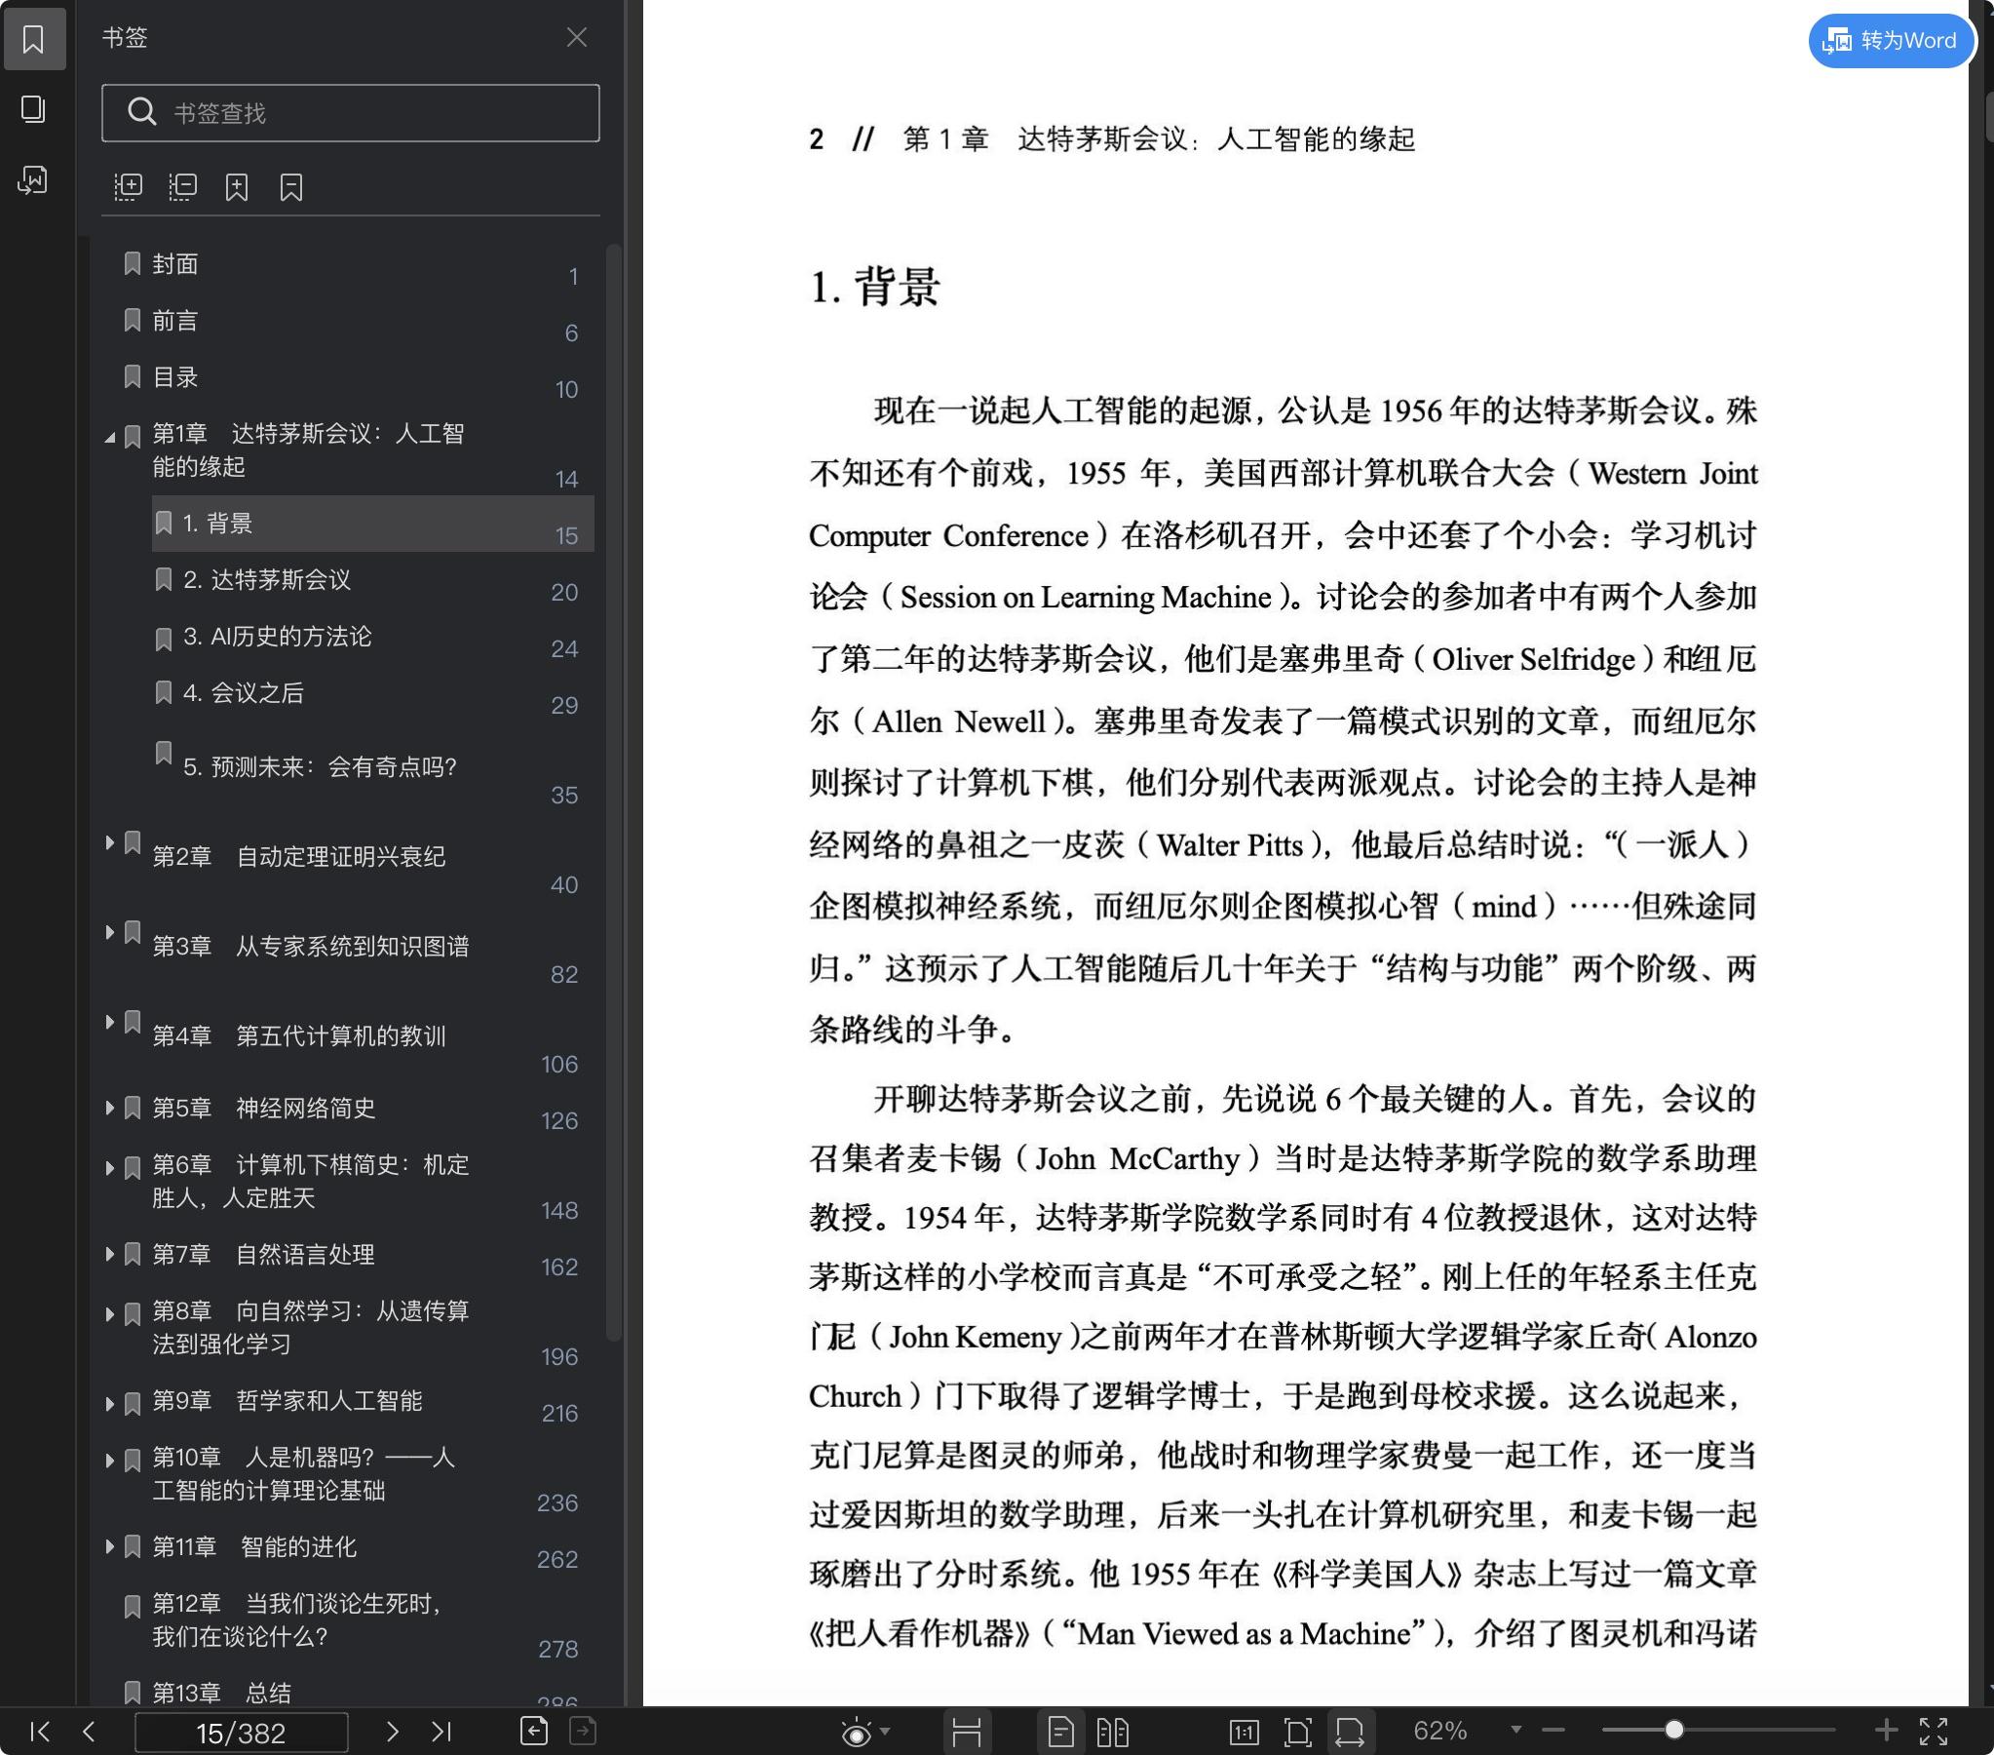Click bookmark flag icon beside 第2章

coord(133,842)
